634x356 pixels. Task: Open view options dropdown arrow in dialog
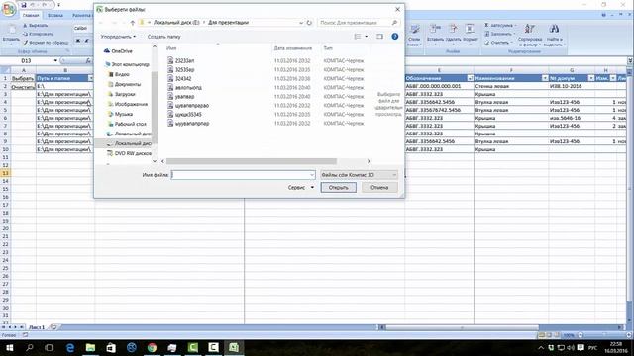coord(367,37)
